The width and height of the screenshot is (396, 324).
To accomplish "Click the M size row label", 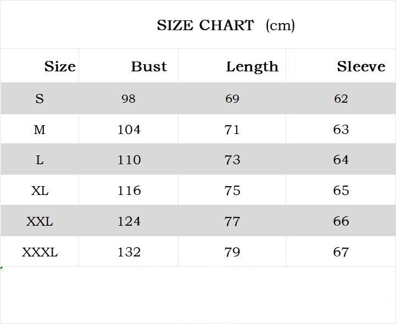I will 40,130.
